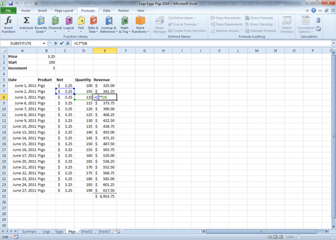
Task: Switch to Page Layout view in status bar
Action: [x=275, y=237]
